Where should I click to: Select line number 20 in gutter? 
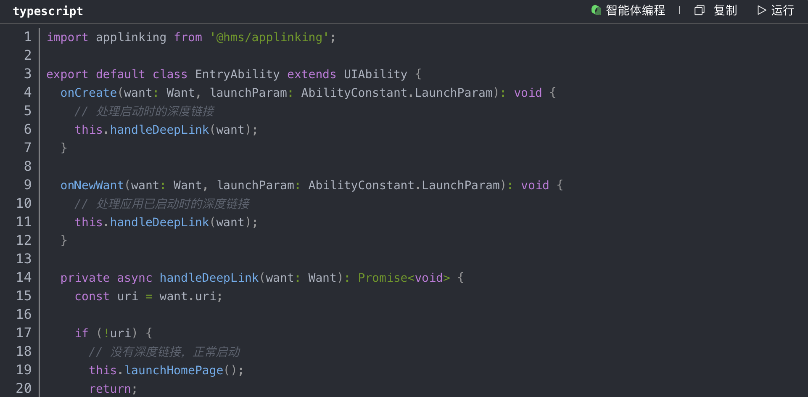coord(24,389)
